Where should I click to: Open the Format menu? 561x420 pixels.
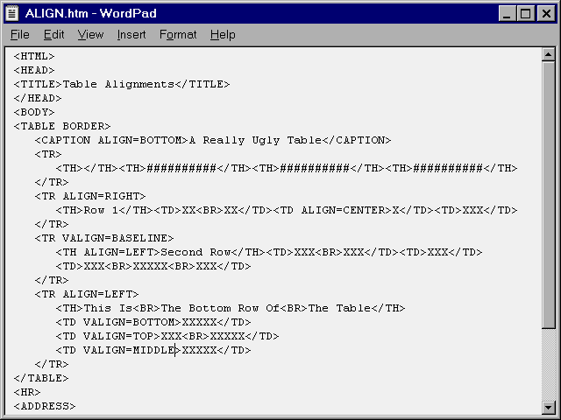click(178, 35)
